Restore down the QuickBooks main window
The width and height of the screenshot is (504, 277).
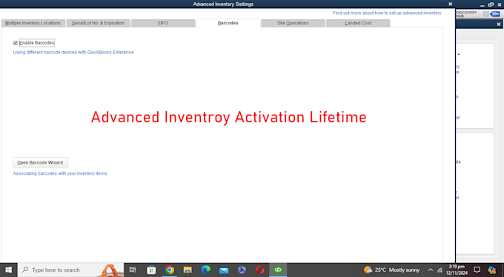(x=491, y=4)
